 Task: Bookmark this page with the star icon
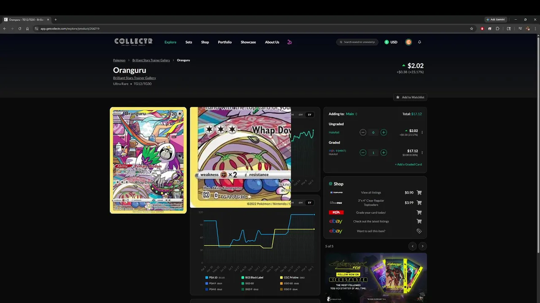coord(472,29)
